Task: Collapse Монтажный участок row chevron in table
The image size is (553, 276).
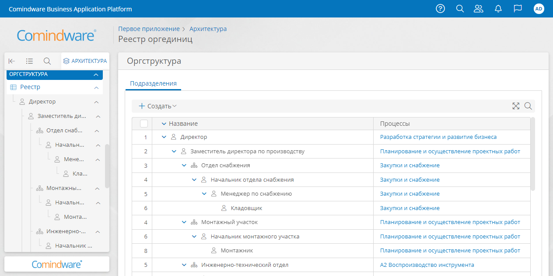Action: coord(184,222)
